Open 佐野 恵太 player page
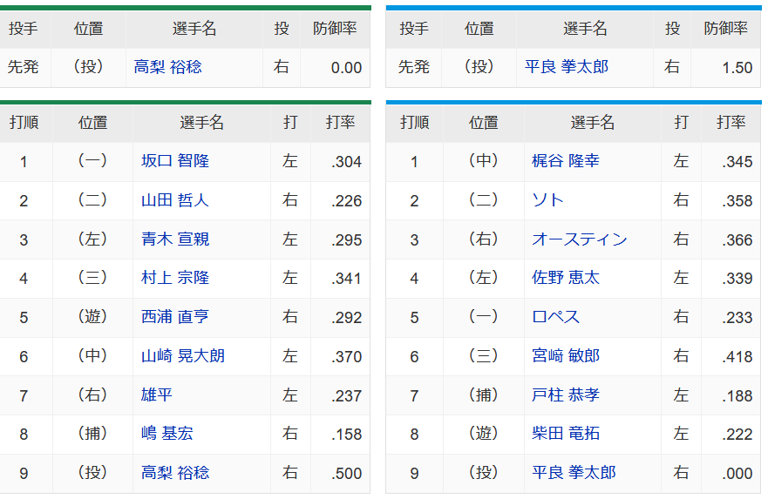Viewport: 768px width, 499px height. tap(566, 278)
